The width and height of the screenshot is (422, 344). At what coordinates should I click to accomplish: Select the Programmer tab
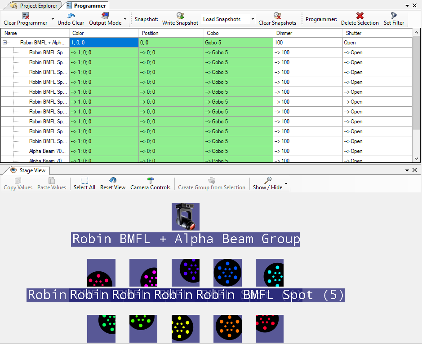click(x=86, y=6)
